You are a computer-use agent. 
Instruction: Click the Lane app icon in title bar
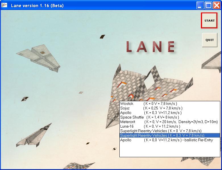click(x=5, y=5)
